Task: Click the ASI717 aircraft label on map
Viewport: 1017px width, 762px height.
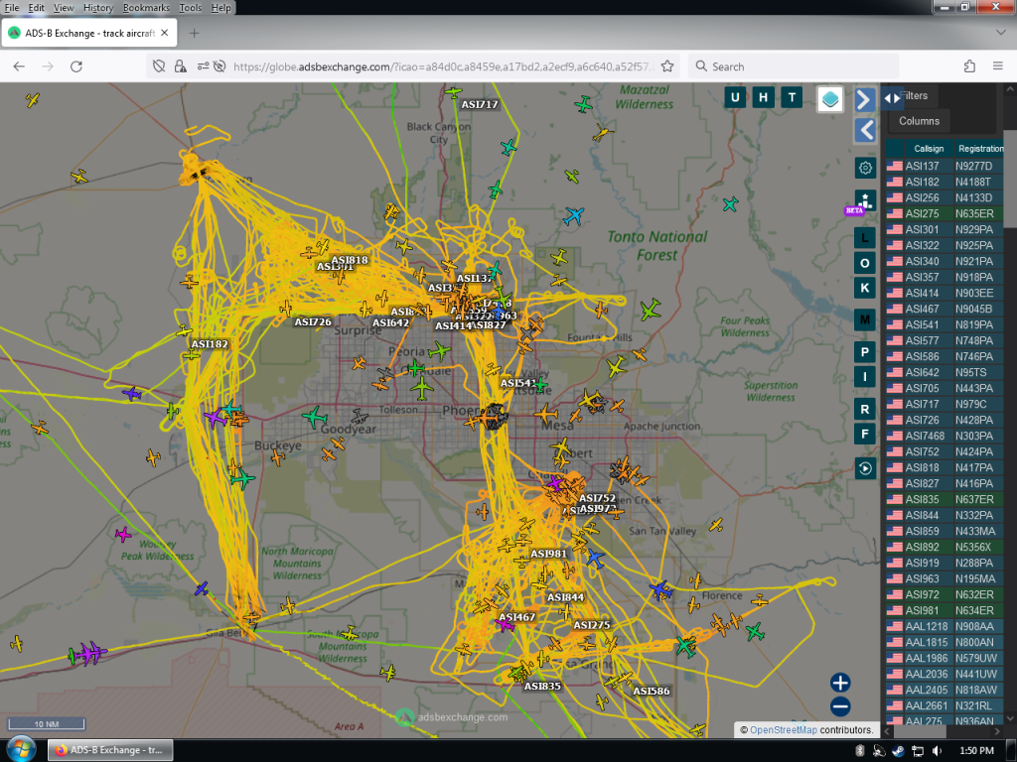Action: pyautogui.click(x=480, y=104)
